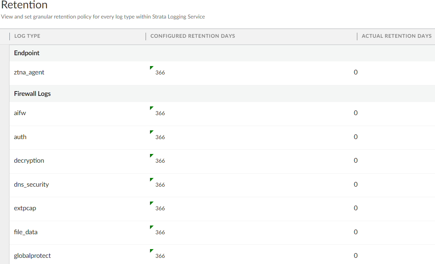Click actual retention days value for auth

(x=355, y=137)
